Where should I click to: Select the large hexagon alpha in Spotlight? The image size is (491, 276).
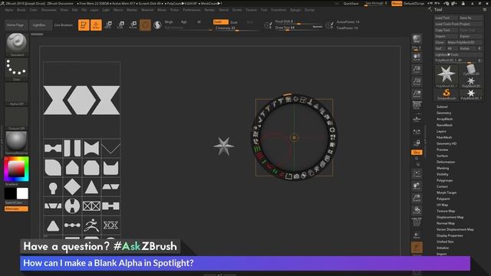pos(82,100)
